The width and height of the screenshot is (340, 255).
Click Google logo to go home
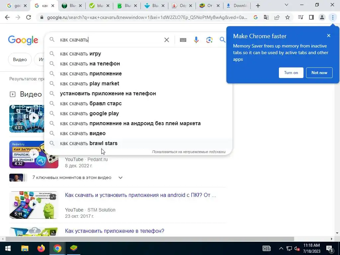click(x=23, y=40)
